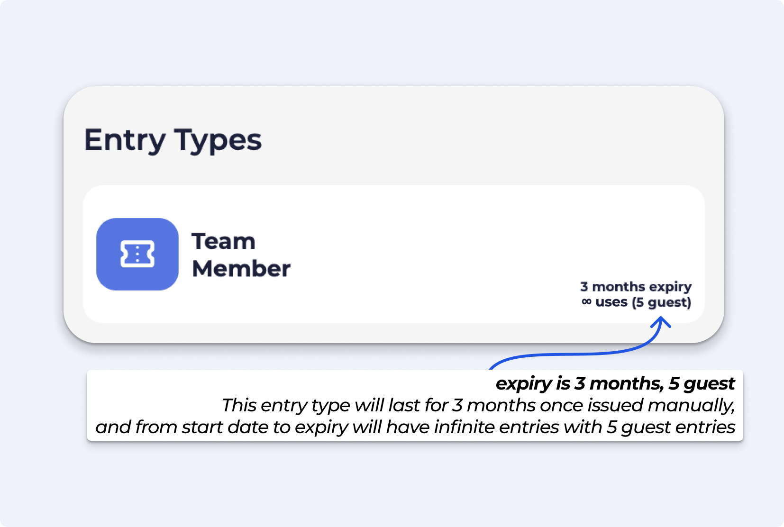Viewport: 784px width, 527px height.
Task: Click the Entry Types heading
Action: pyautogui.click(x=173, y=140)
